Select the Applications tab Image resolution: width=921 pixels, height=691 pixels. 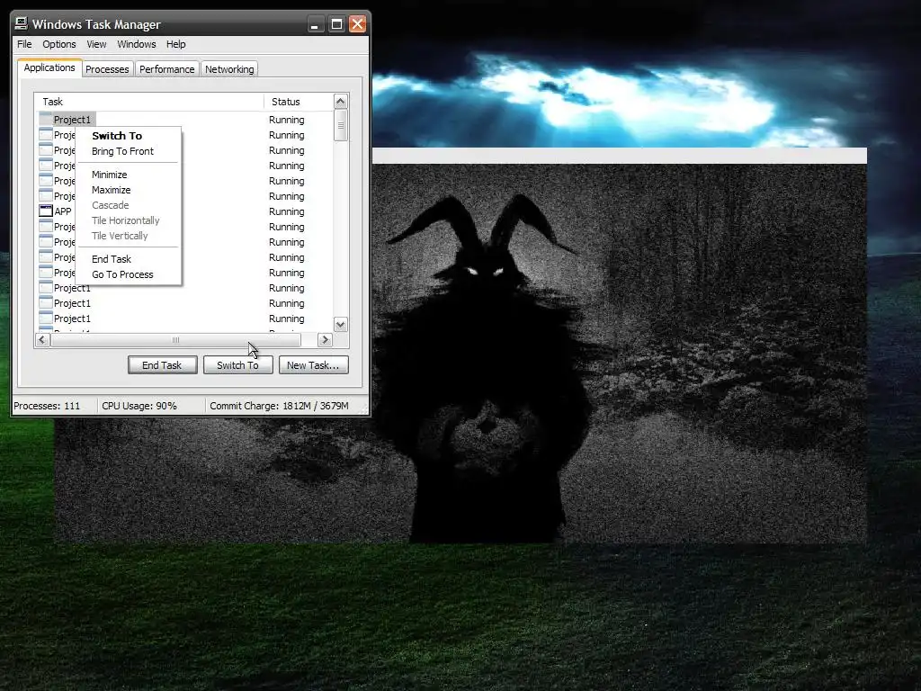click(49, 67)
